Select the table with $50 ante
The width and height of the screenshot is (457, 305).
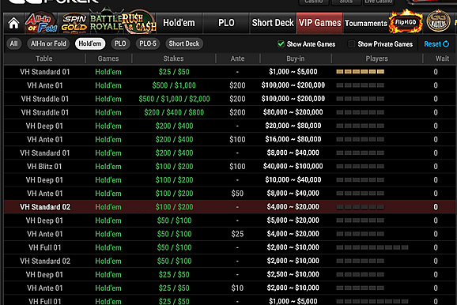click(229, 194)
